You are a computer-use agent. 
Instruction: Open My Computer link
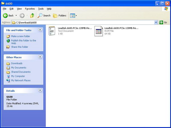point(18,76)
